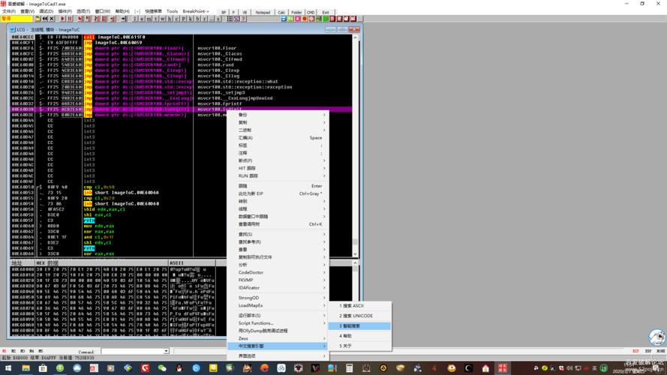This screenshot has width=667, height=375.
Task: Click 'Script Functions...' context menu entry
Action: coord(278,323)
